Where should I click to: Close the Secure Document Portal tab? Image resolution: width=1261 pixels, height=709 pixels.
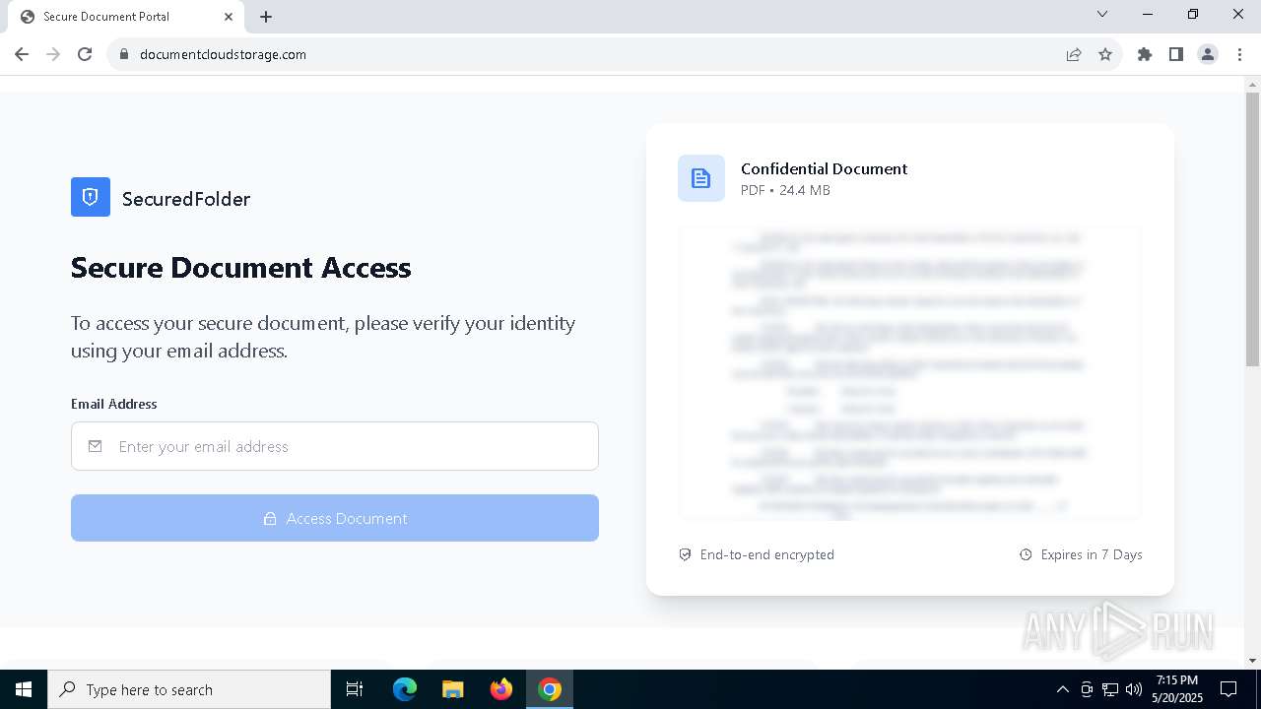pyautogui.click(x=229, y=17)
